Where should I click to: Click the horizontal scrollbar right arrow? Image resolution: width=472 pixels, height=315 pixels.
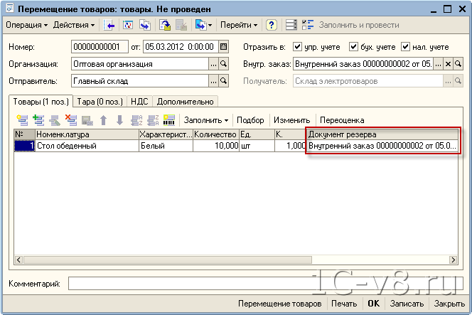pyautogui.click(x=454, y=260)
